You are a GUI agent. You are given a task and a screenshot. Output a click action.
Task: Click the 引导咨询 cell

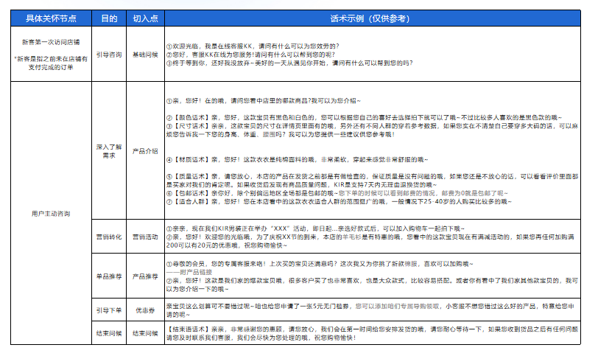tap(109, 55)
